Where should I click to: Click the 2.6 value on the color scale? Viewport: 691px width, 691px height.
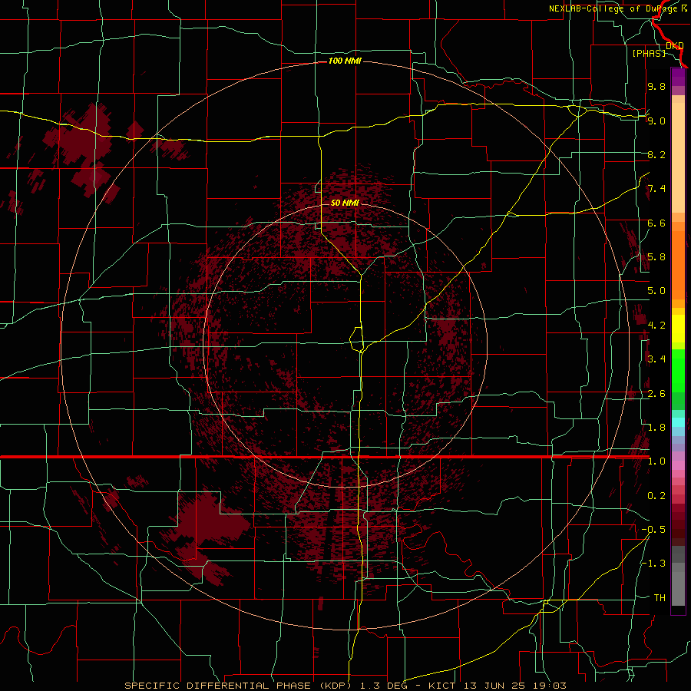point(656,394)
